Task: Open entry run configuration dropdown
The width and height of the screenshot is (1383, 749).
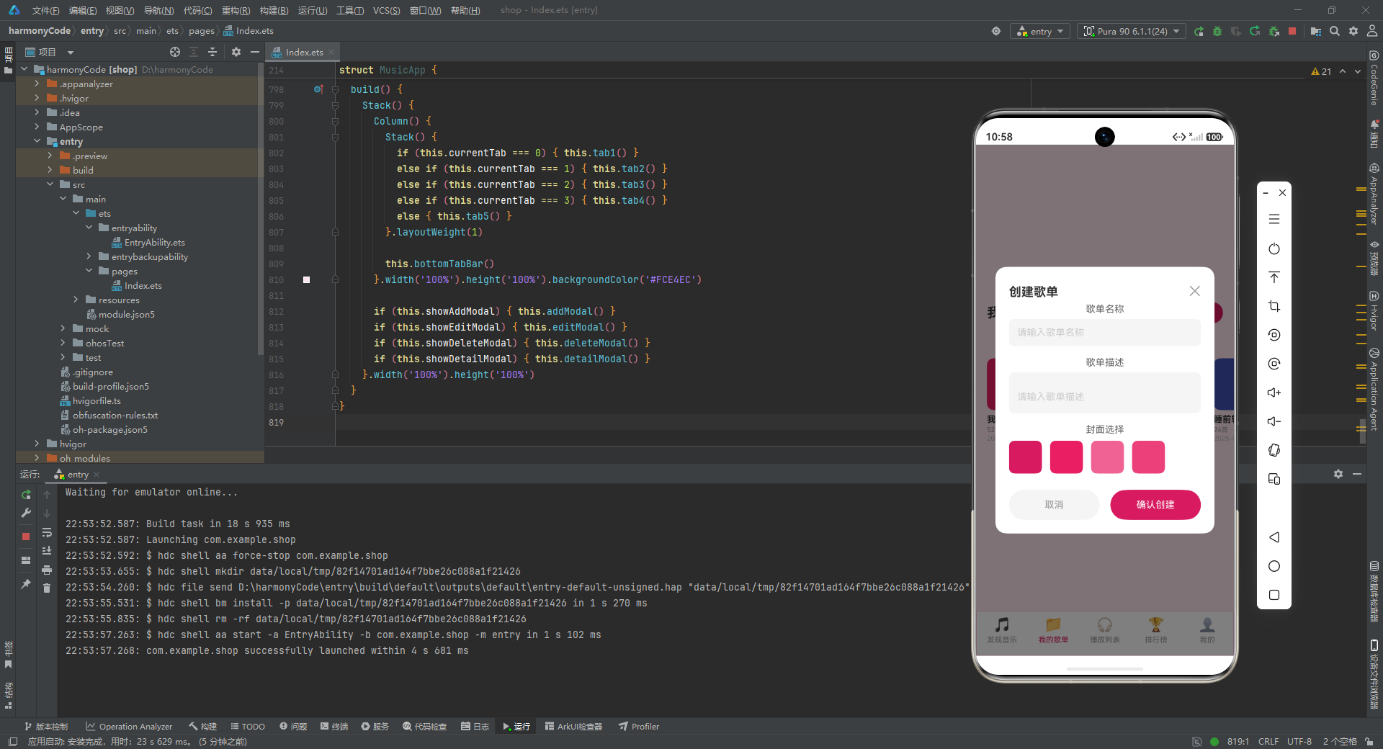Action: (x=1040, y=31)
